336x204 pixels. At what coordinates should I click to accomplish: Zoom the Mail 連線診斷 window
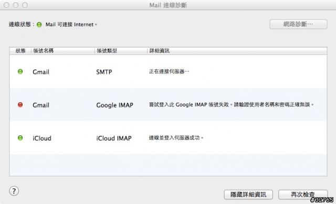click(25, 5)
